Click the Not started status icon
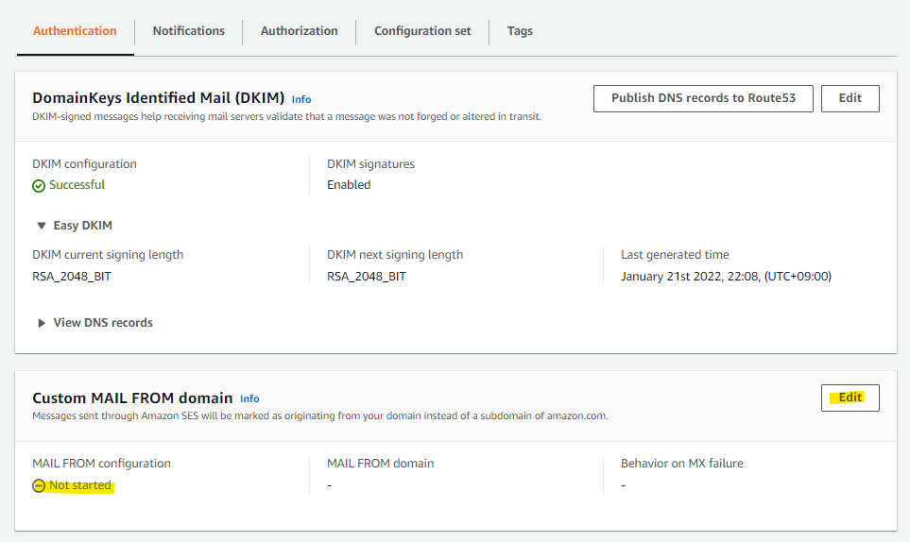The width and height of the screenshot is (910, 542). coord(39,485)
